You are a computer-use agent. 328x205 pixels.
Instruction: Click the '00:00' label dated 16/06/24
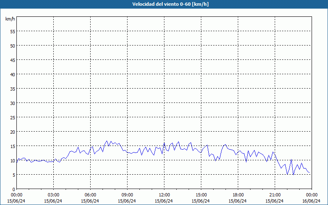pyautogui.click(x=312, y=195)
